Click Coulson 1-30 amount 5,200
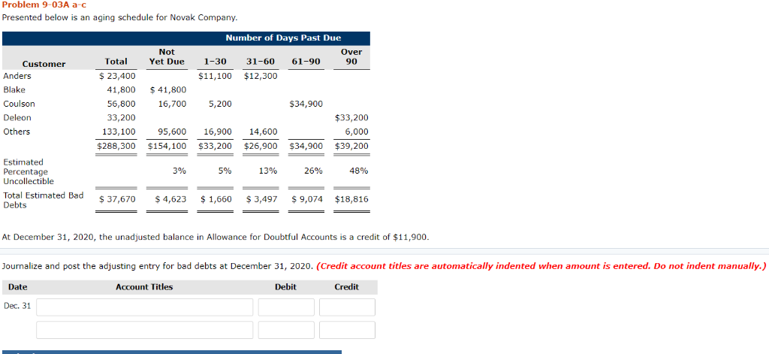Image resolution: width=769 pixels, height=354 pixels. tap(220, 104)
